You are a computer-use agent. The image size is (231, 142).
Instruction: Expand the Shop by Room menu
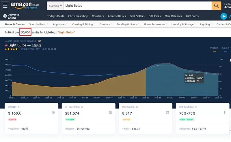pyautogui.click(x=39, y=24)
